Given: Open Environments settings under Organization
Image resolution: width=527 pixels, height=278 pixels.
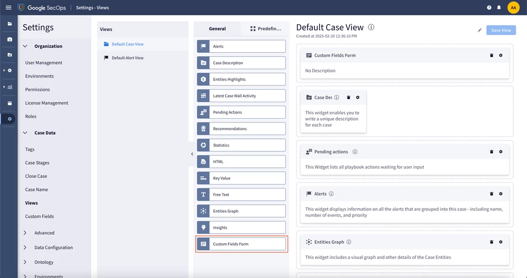Looking at the screenshot, I should (40, 76).
